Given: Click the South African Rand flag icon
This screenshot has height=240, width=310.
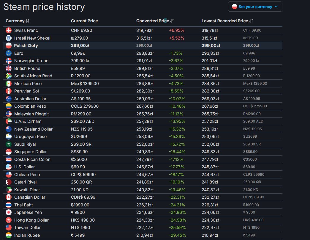Looking at the screenshot, I should [x=9, y=76].
